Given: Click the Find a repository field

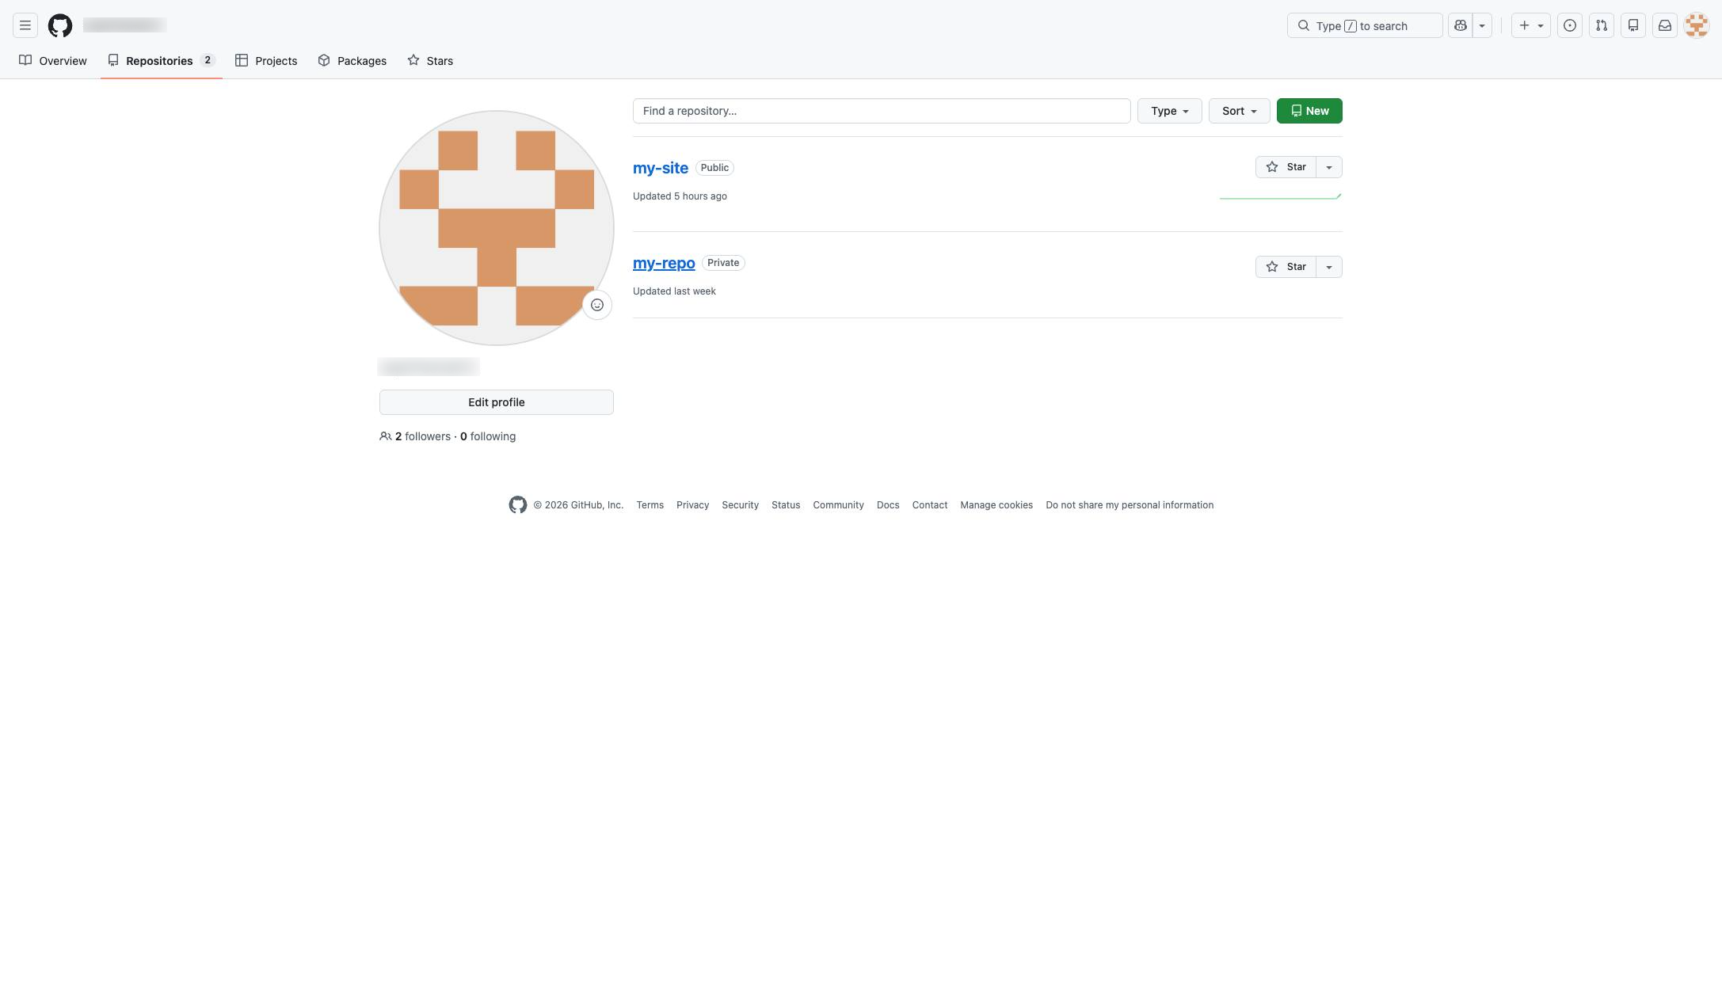Looking at the screenshot, I should (x=882, y=111).
